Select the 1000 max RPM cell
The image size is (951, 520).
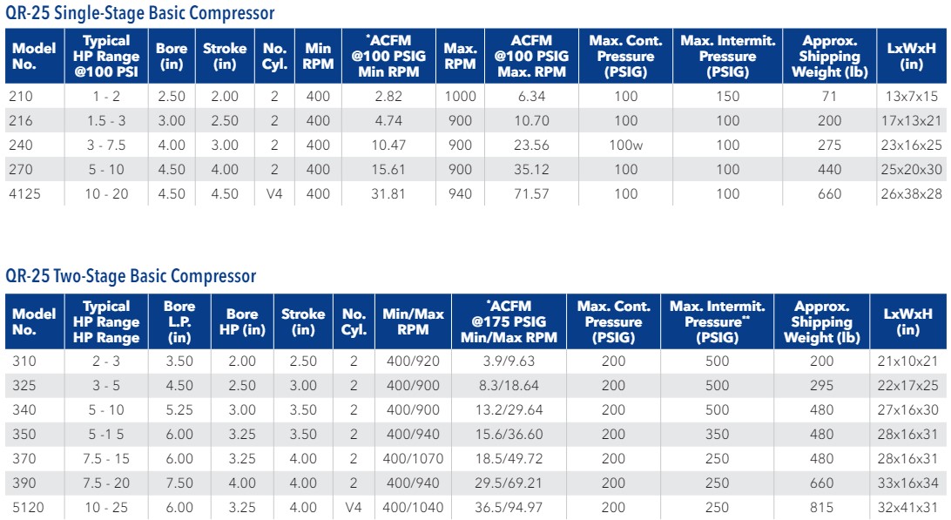(460, 96)
